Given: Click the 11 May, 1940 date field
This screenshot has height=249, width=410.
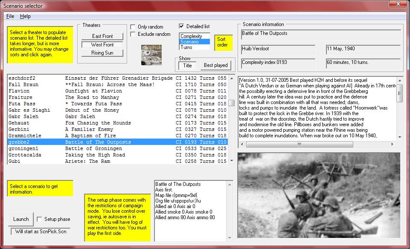Looking at the screenshot, I should (363, 49).
